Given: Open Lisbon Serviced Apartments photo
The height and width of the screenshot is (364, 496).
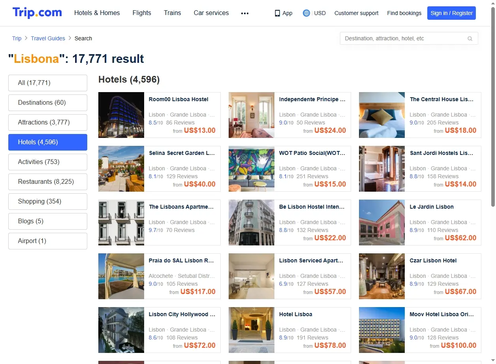Looking at the screenshot, I should pyautogui.click(x=252, y=276).
